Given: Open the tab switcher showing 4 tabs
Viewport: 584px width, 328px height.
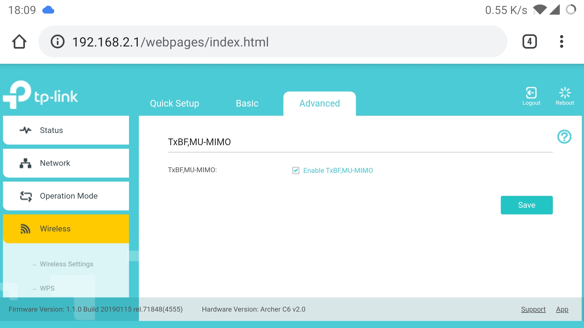Looking at the screenshot, I should tap(530, 42).
